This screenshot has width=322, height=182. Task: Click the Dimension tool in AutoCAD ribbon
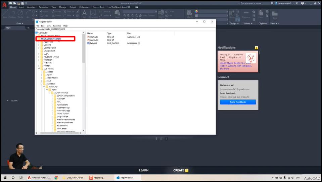coord(93,14)
